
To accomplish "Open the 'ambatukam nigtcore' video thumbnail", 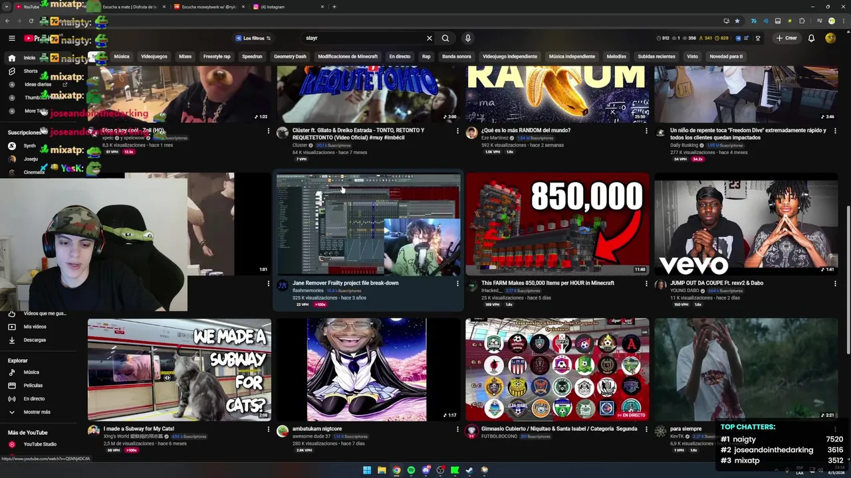I will (368, 370).
